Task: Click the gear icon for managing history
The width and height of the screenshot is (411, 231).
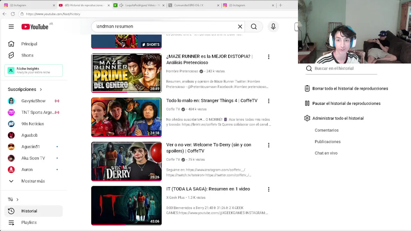Action: pos(307,118)
